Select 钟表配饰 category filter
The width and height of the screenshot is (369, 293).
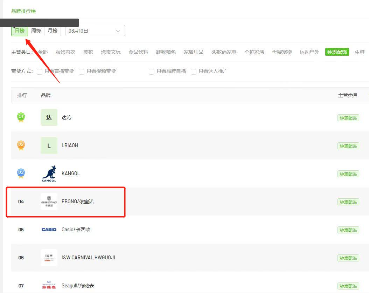(337, 52)
